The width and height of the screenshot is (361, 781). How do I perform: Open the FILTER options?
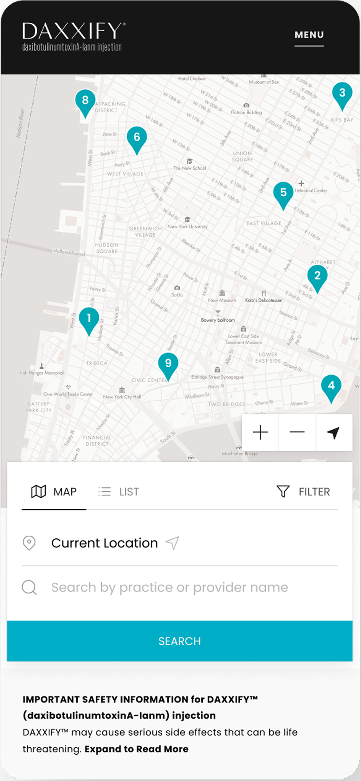tap(303, 492)
